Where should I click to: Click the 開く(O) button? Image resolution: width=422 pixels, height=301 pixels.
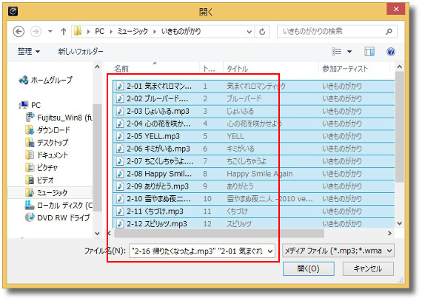click(x=309, y=268)
